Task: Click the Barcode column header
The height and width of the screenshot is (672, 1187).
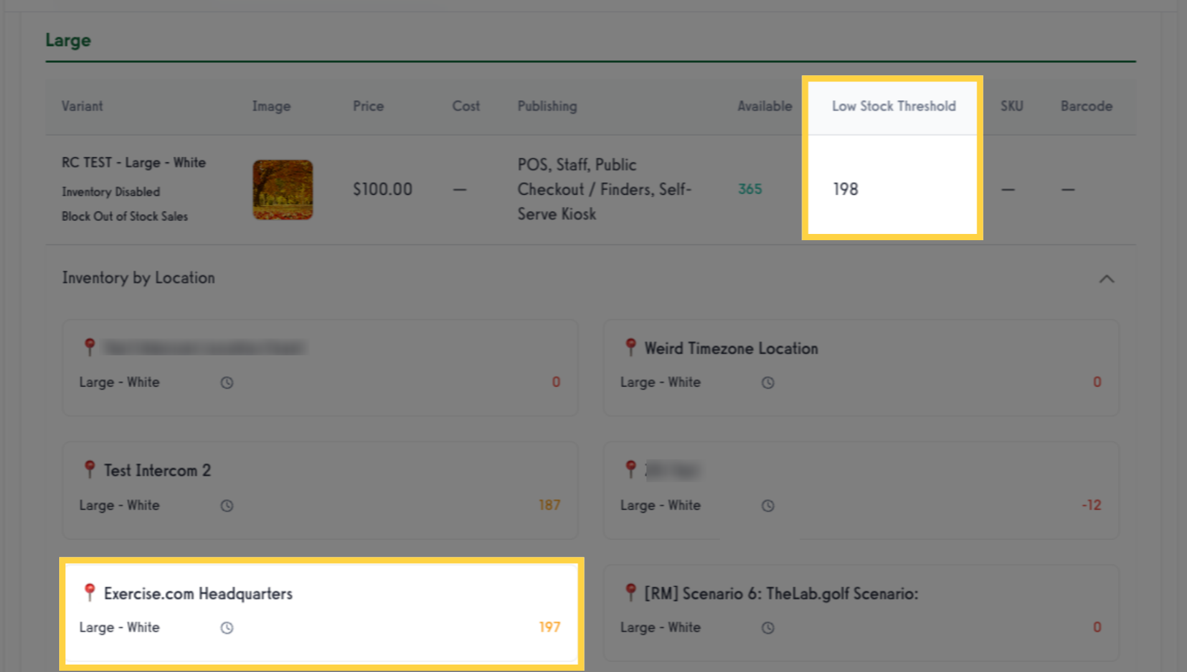Action: coord(1086,106)
